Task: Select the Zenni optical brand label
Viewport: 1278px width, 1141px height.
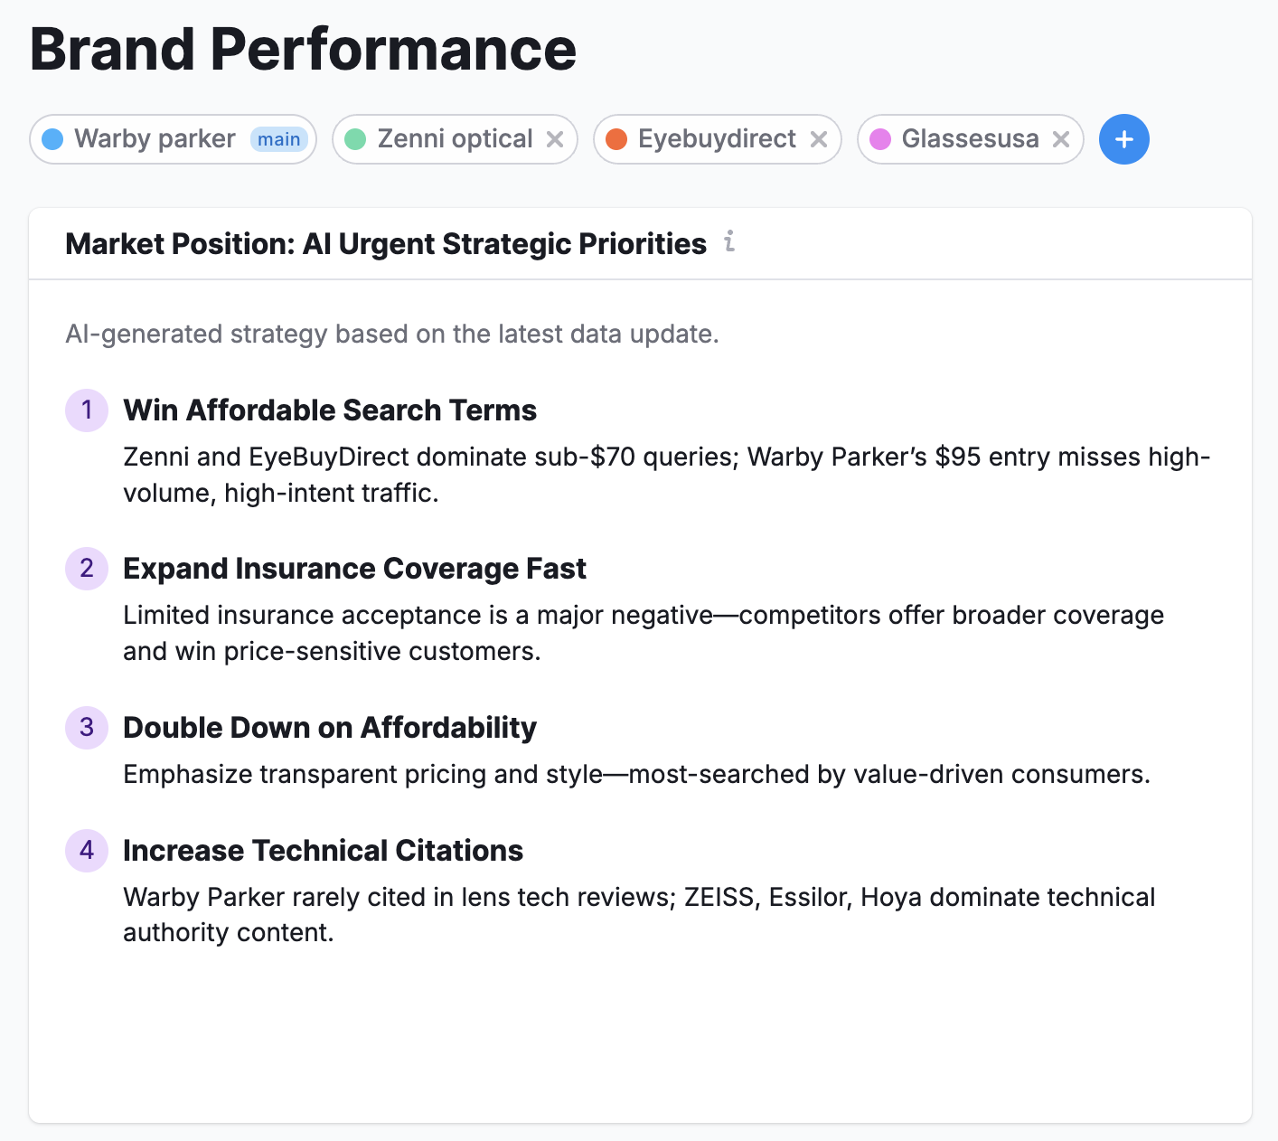Action: tap(455, 139)
